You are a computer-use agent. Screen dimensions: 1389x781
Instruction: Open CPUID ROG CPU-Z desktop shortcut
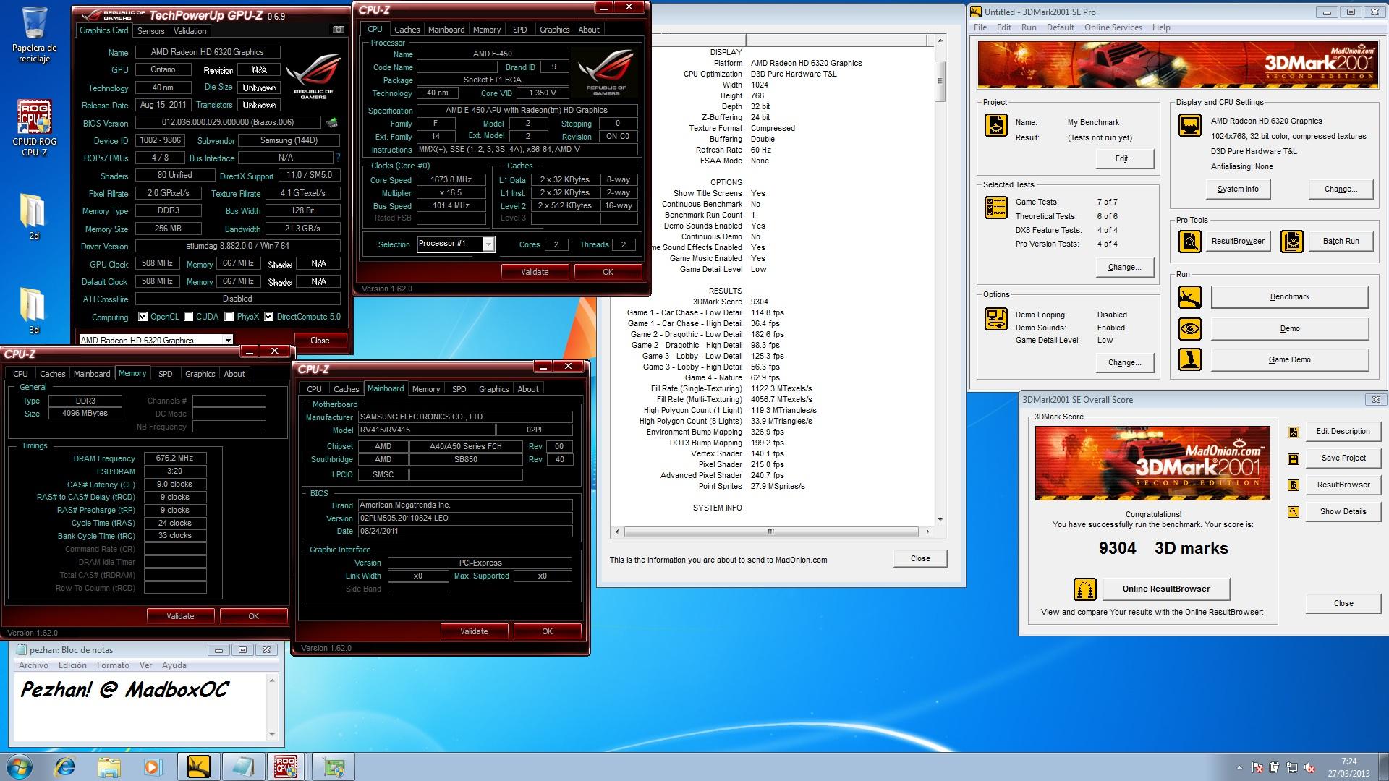[34, 128]
